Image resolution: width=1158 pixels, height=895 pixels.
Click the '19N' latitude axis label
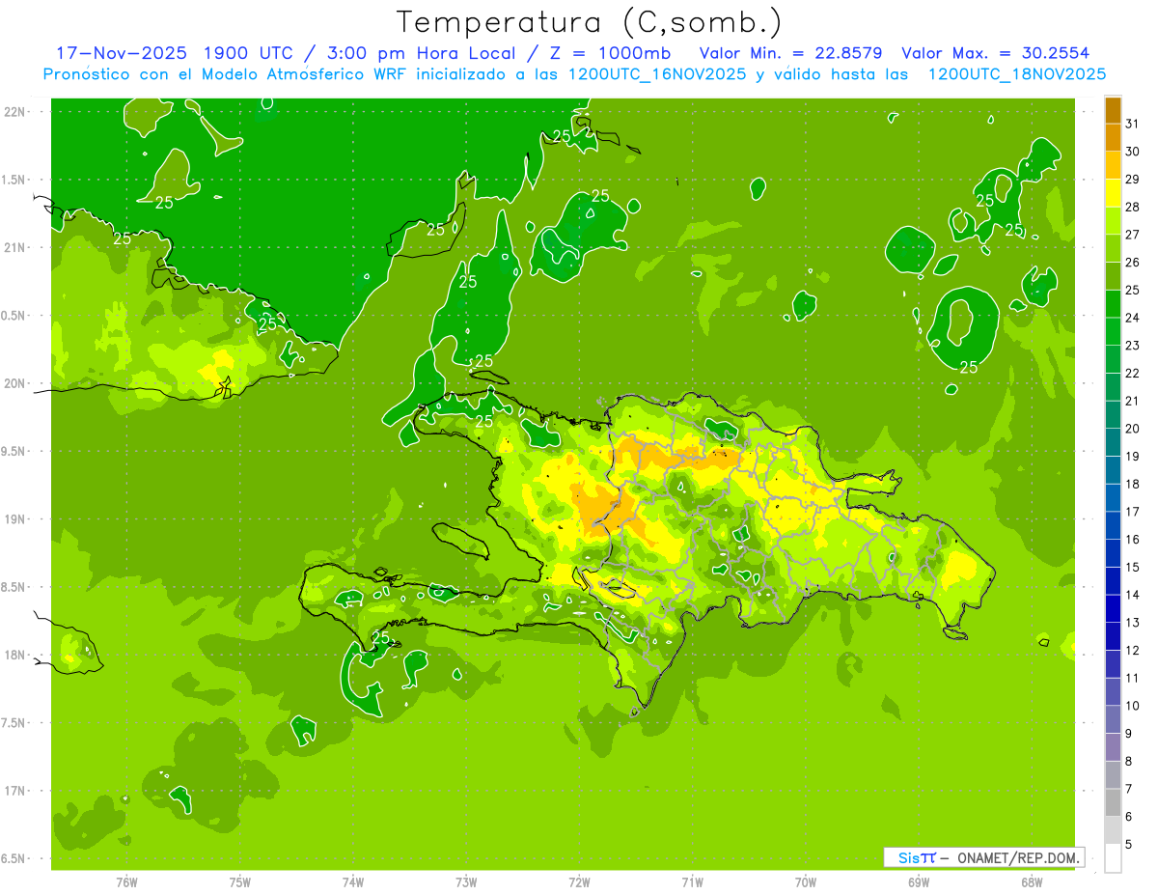click(x=14, y=519)
